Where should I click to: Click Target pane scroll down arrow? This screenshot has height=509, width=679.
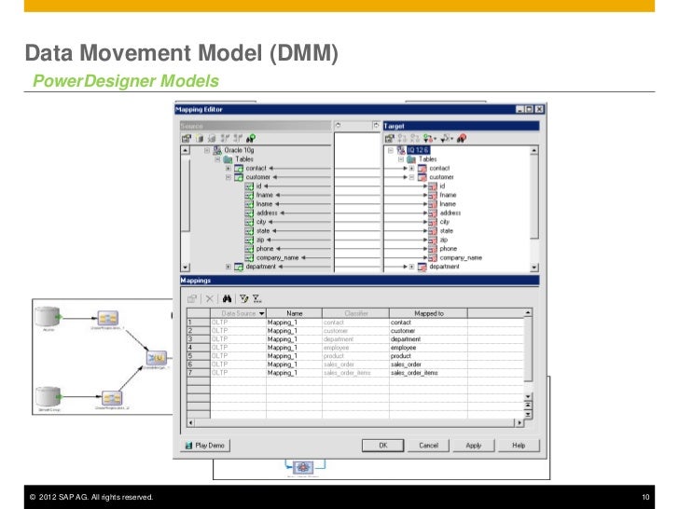pos(534,268)
